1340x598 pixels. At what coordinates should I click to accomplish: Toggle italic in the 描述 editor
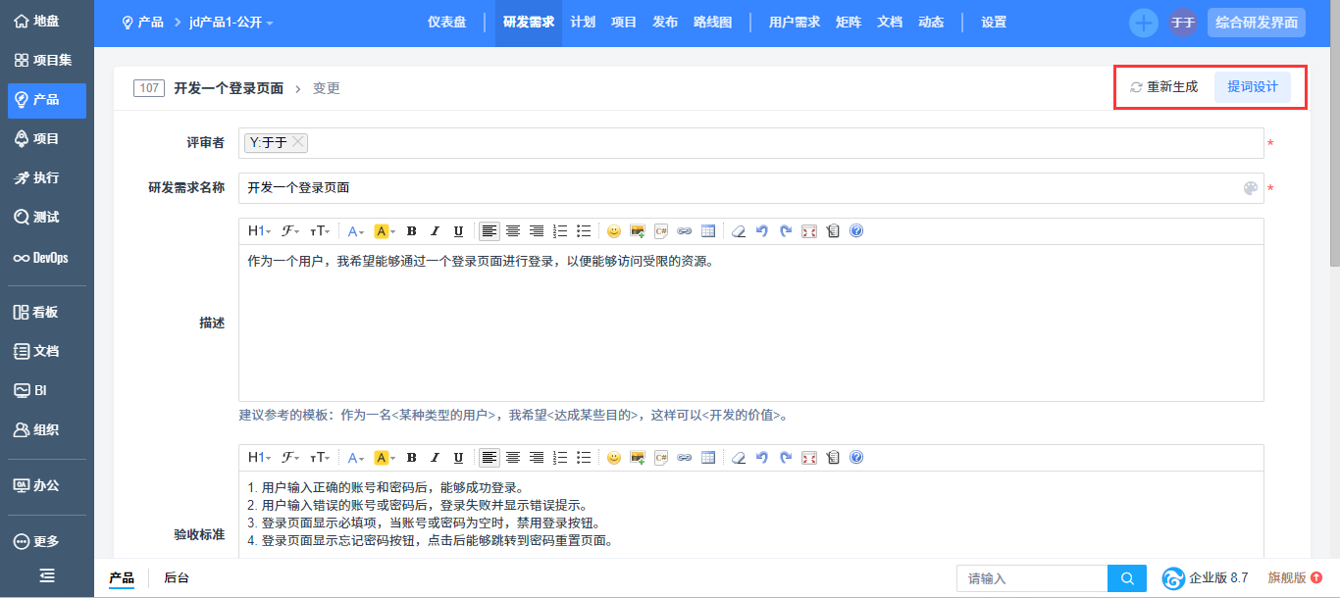coord(435,231)
